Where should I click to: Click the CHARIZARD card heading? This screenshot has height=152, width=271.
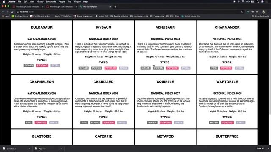pos(103,82)
